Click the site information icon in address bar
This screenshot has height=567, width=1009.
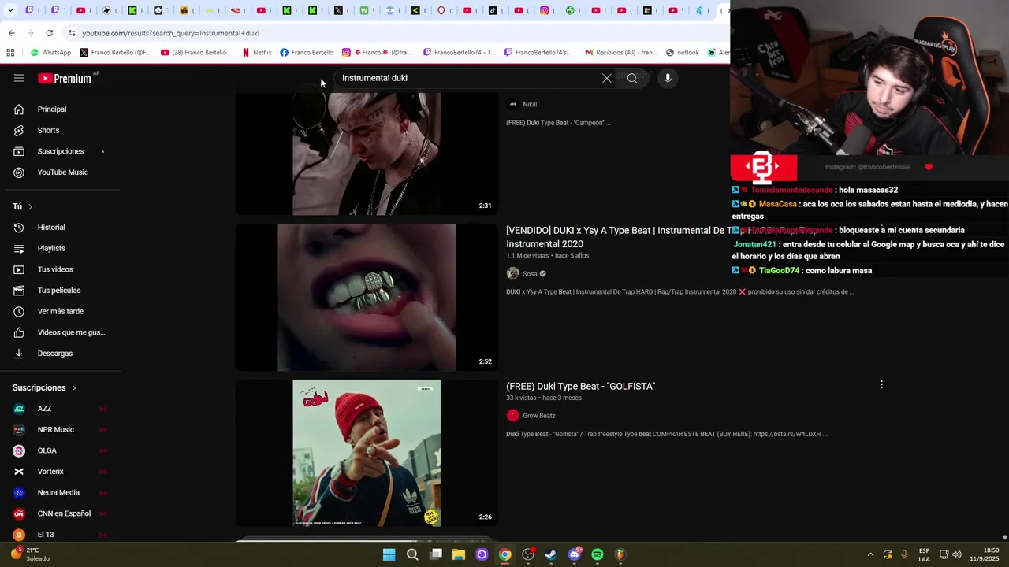pyautogui.click(x=72, y=33)
